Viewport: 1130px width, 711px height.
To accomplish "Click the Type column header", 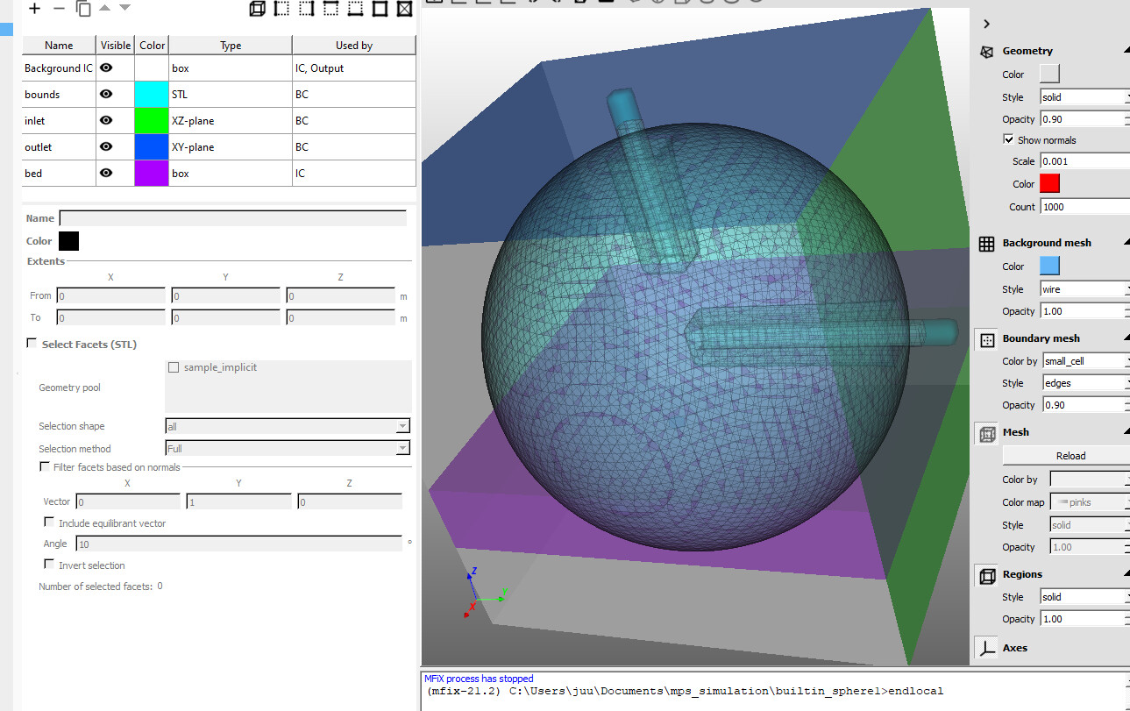I will (x=231, y=46).
